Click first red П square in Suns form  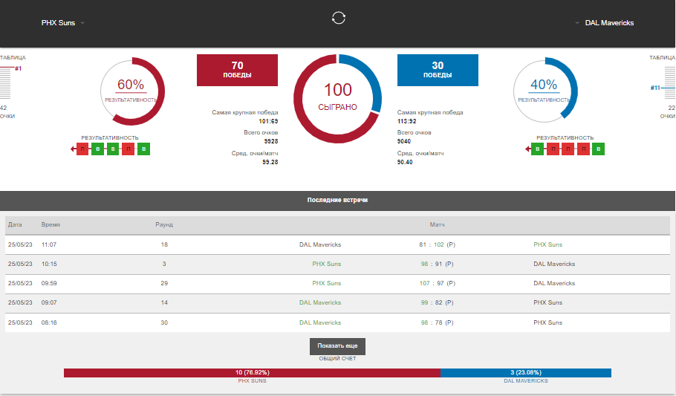click(82, 149)
